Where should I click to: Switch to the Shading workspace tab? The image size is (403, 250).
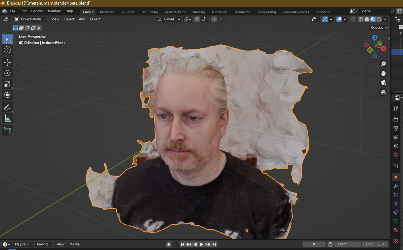[199, 12]
